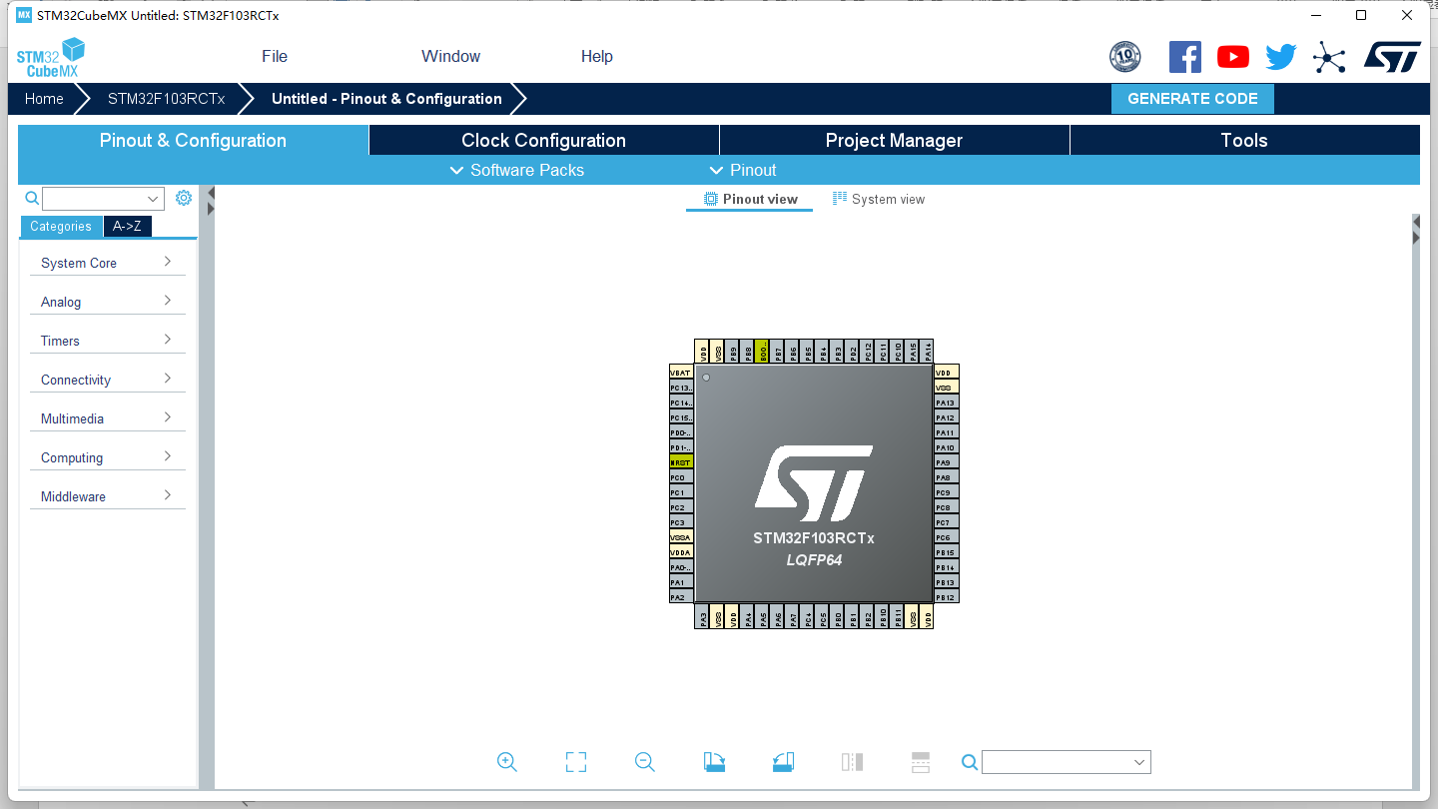
Task: Open the pin search combo box
Action: 1067,762
